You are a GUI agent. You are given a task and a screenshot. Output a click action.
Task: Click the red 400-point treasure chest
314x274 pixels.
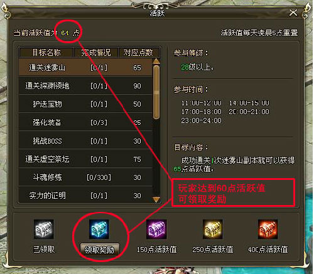click(x=268, y=229)
